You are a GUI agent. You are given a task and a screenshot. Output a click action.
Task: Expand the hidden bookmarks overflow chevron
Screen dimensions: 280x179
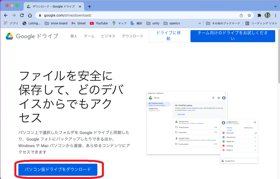pos(200,23)
